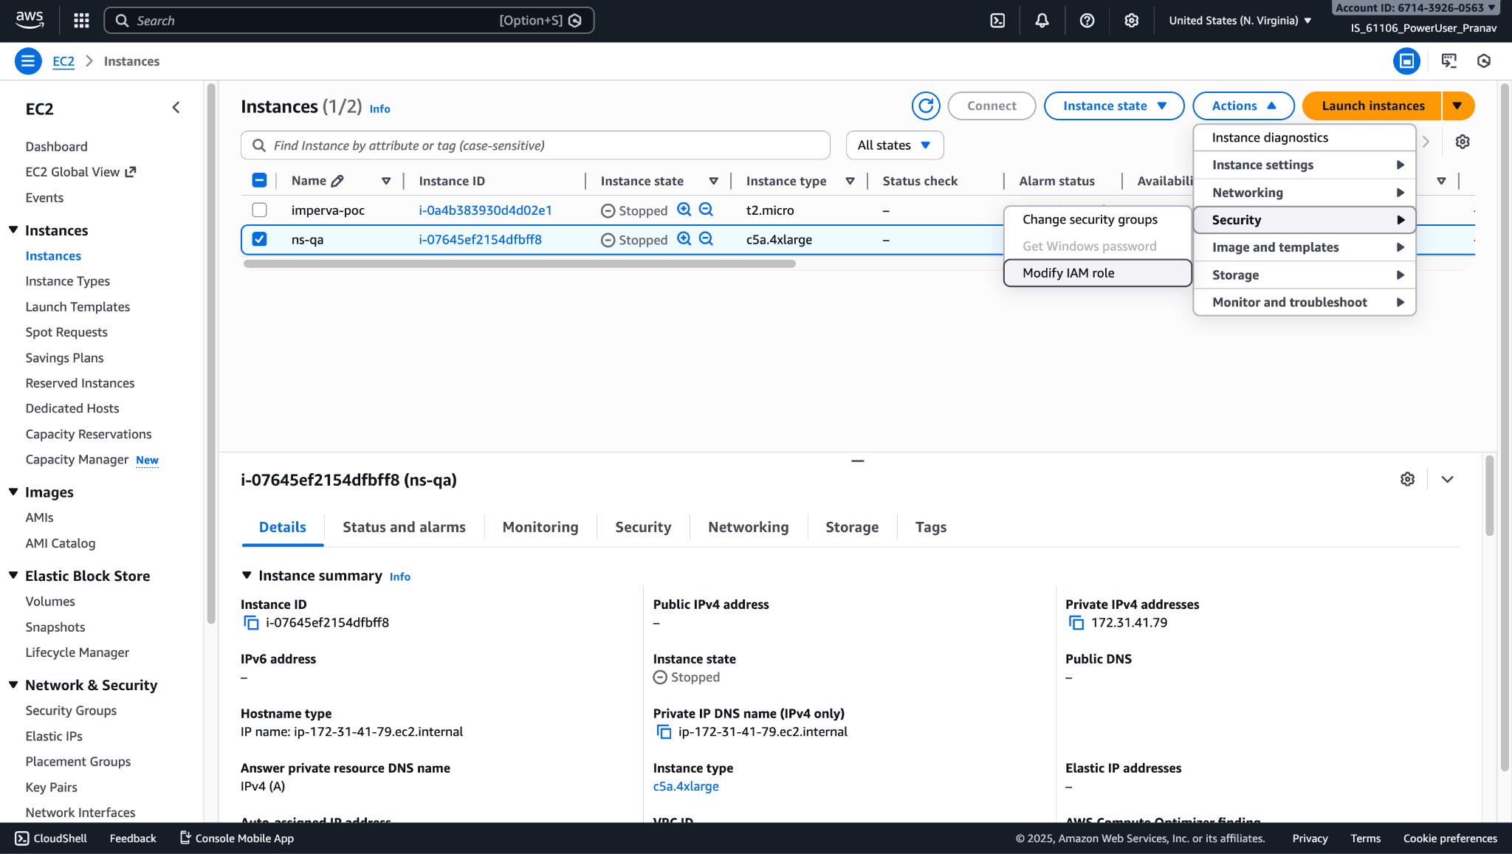
Task: Copy the private IPv4 address 172.31.41.79
Action: [1076, 623]
